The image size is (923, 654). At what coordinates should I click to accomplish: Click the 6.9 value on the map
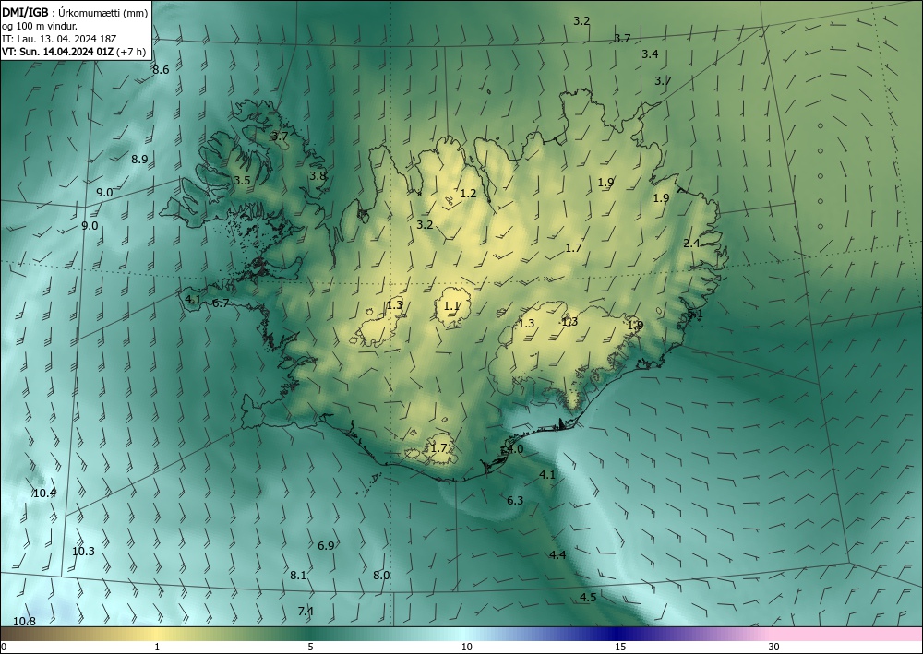pos(326,546)
